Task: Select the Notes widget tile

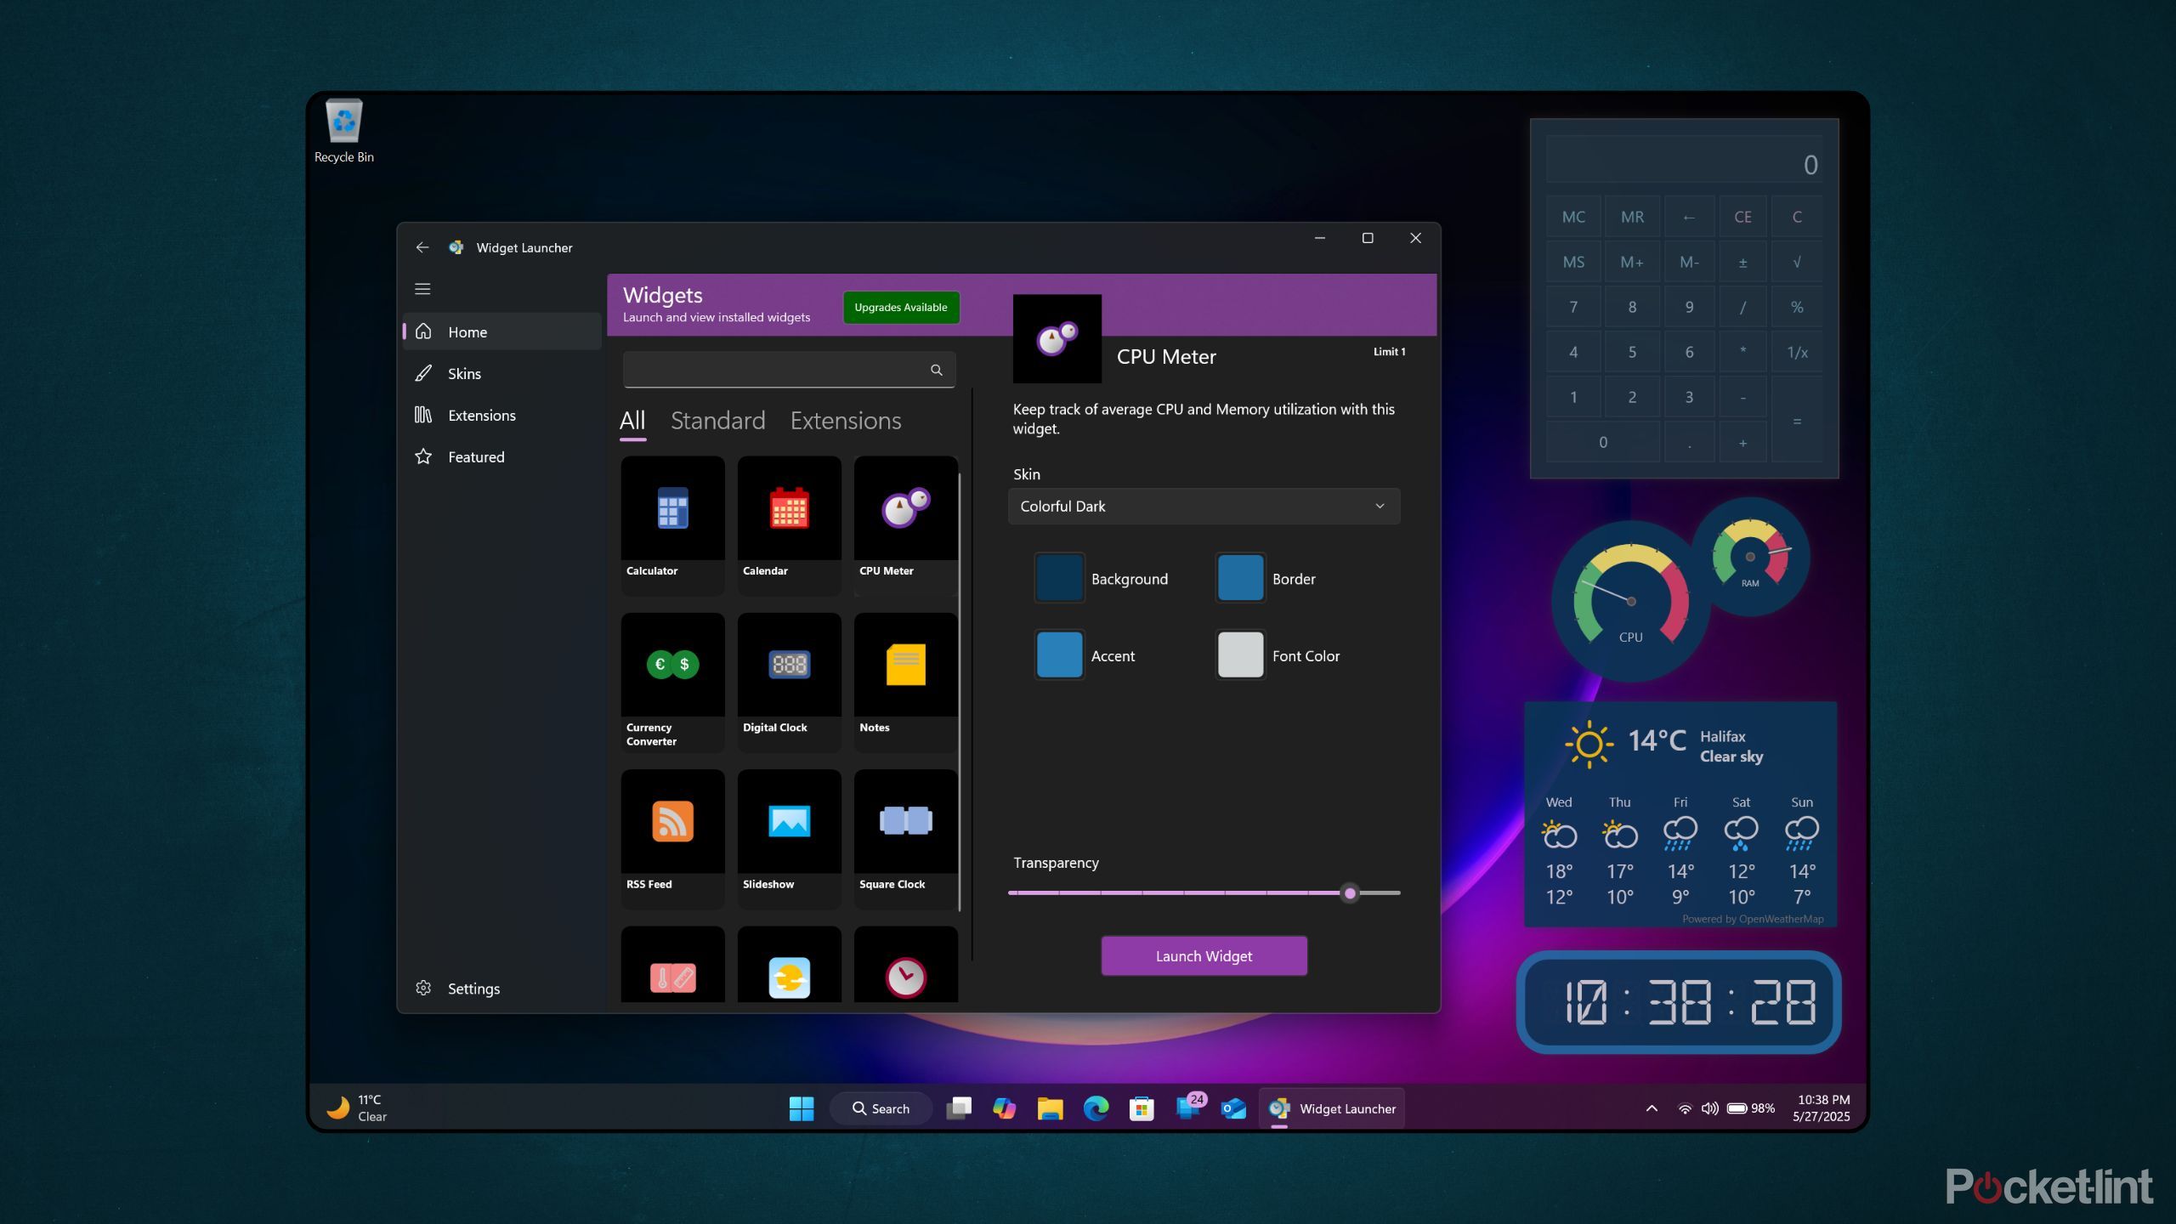Action: coord(905,682)
